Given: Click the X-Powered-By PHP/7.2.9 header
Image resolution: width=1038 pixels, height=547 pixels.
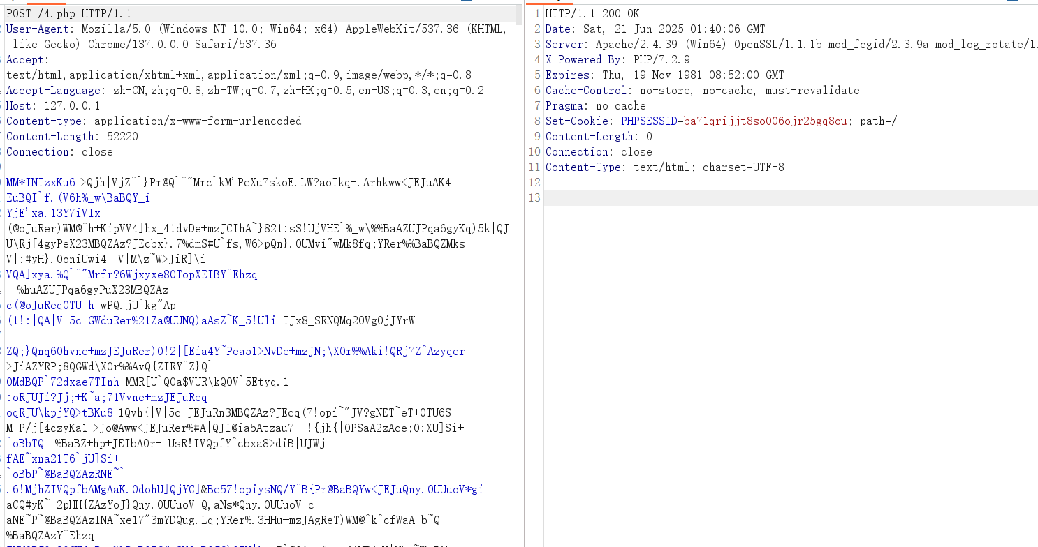Looking at the screenshot, I should click(x=617, y=60).
